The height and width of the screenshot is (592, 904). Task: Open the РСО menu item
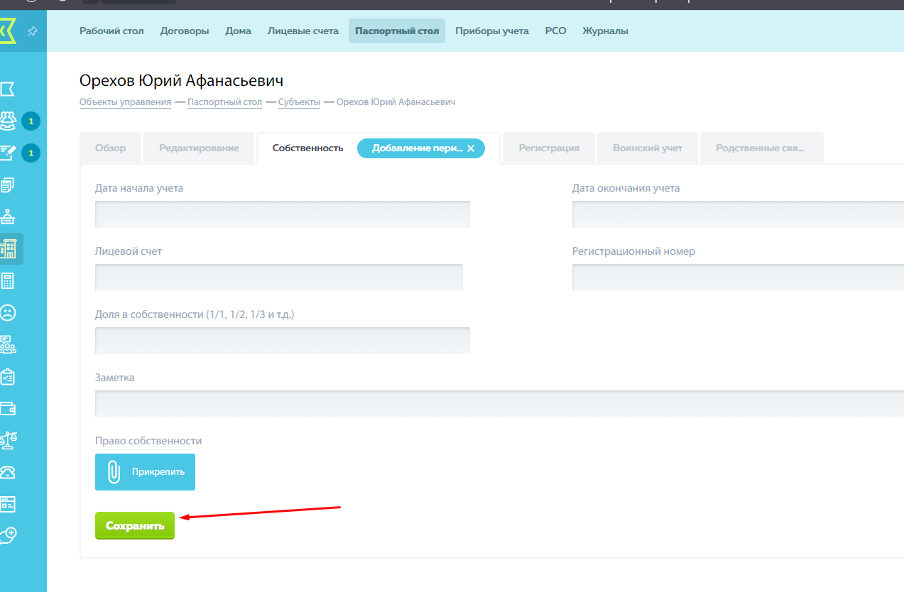[555, 31]
